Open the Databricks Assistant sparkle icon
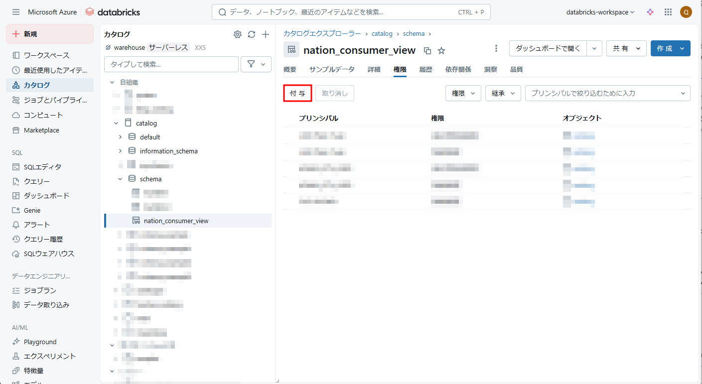The height and width of the screenshot is (384, 702). point(650,12)
